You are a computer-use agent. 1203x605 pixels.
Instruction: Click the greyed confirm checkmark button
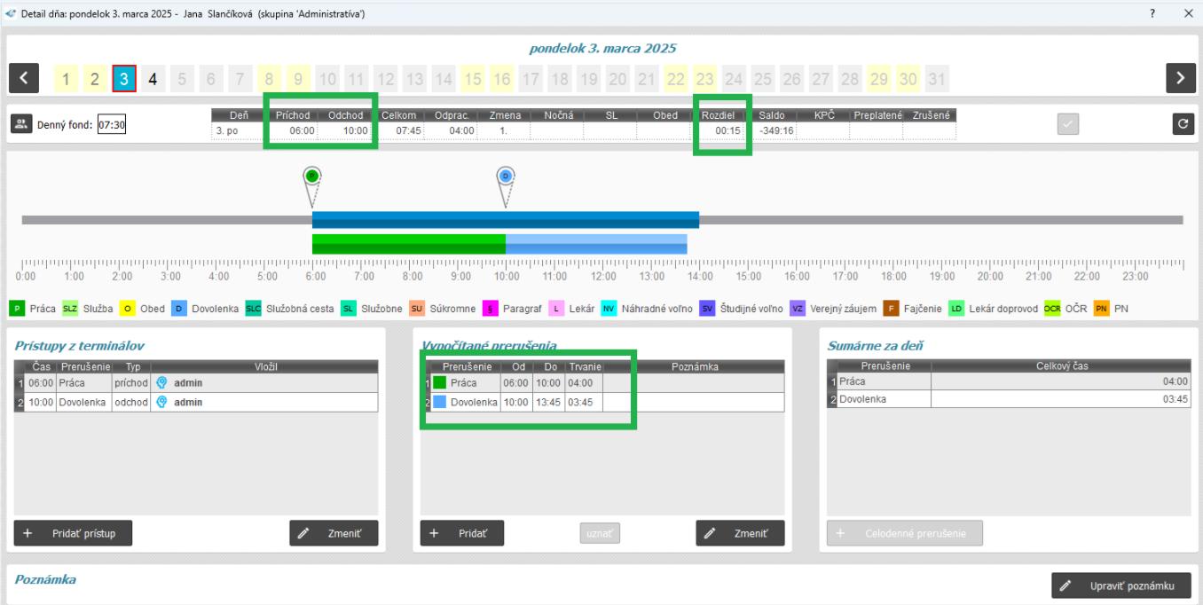click(x=1068, y=124)
